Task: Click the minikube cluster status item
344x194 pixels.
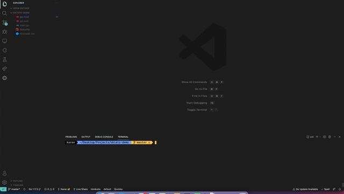Action: pyautogui.click(x=96, y=189)
